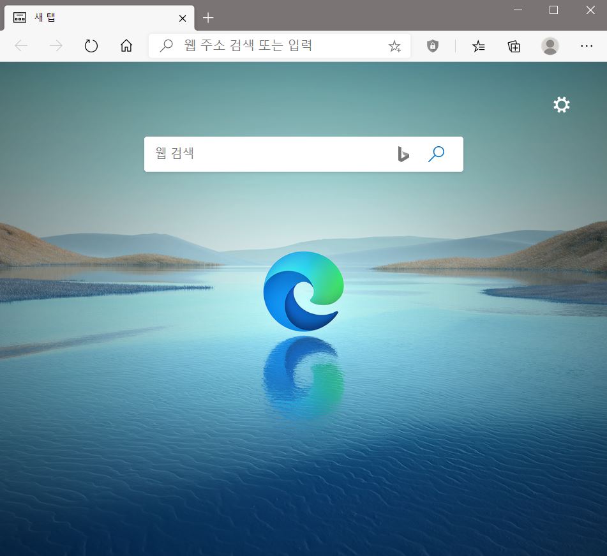Maximize the browser window
The width and height of the screenshot is (607, 556).
[x=553, y=10]
